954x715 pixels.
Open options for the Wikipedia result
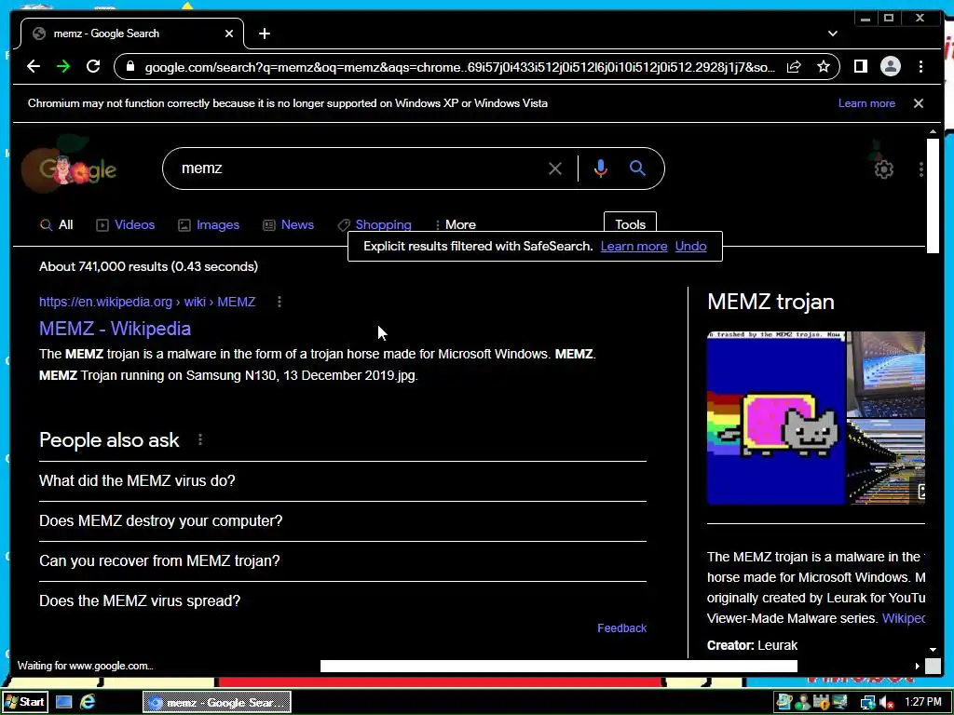pos(279,302)
